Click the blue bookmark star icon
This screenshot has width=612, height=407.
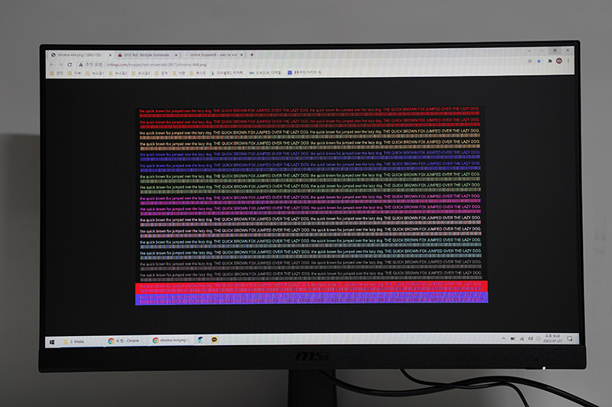539,61
